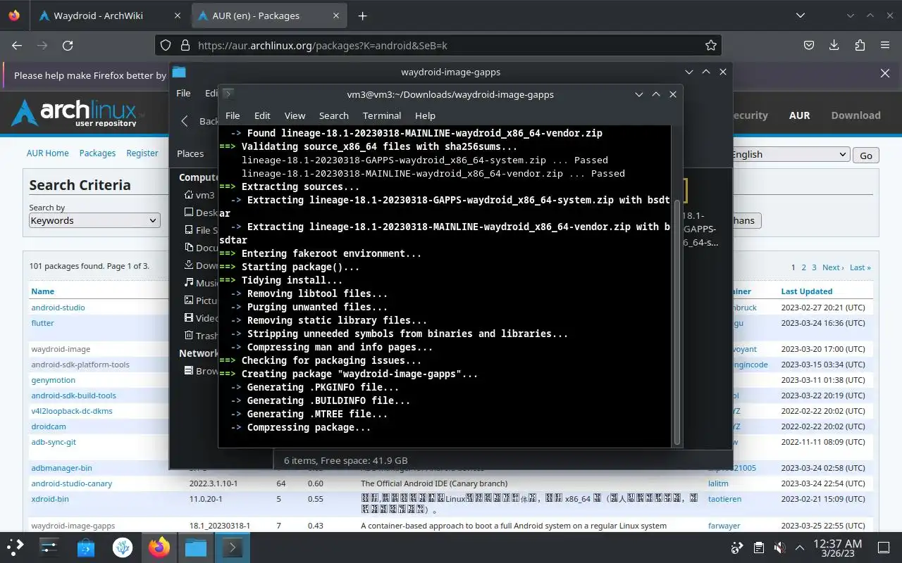Open the Firefox application menu
Screen dimensions: 902x563
click(x=885, y=45)
